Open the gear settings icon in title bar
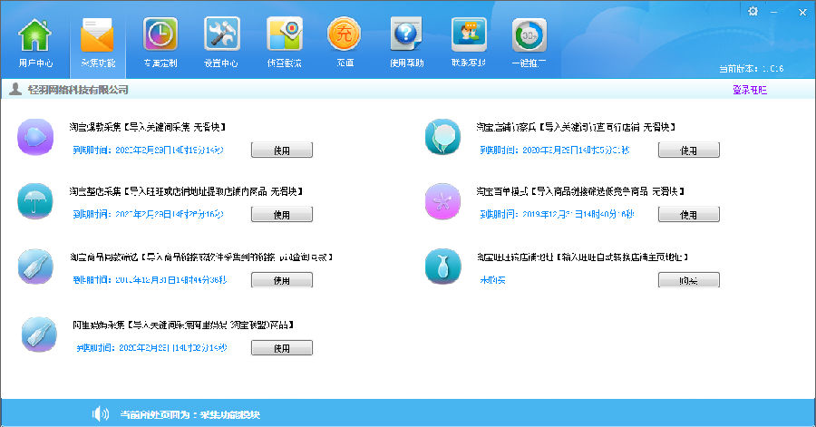The image size is (816, 427). pos(753,12)
